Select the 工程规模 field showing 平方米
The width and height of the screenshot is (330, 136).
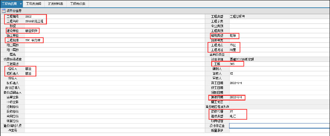[115, 40]
